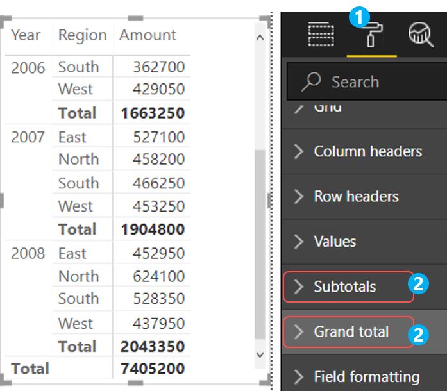Expand the Field formatting section
Viewport: 447px width, 391px height.
(x=364, y=376)
